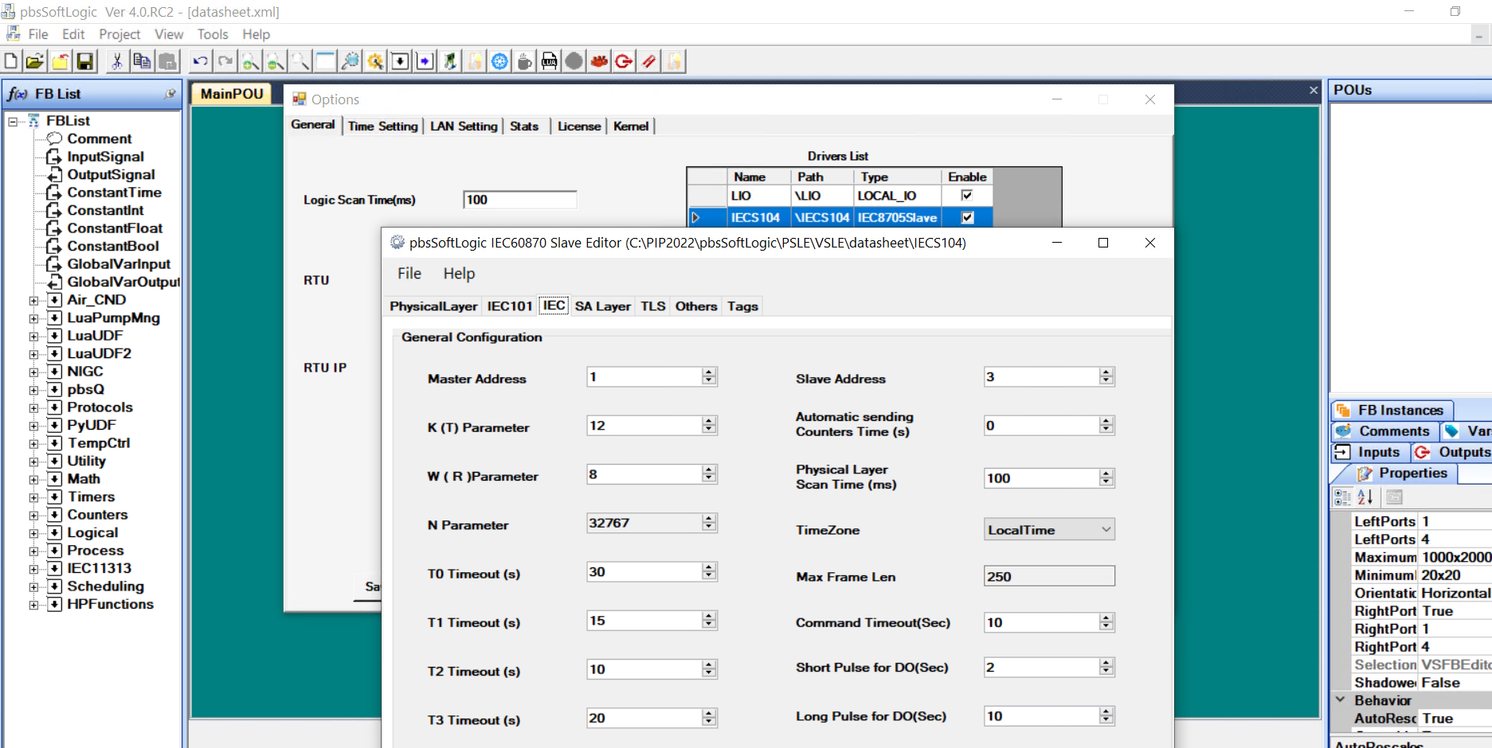
Task: Open the Project menu
Action: [119, 34]
